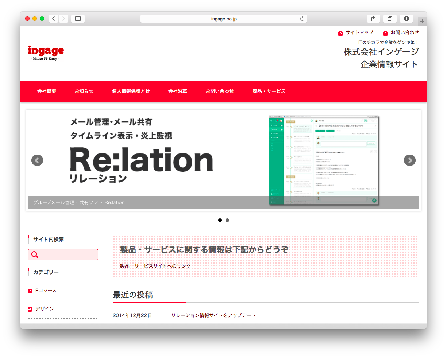Viewport: 447px width, 358px height.
Task: Open the デザイン category
Action: (x=45, y=309)
